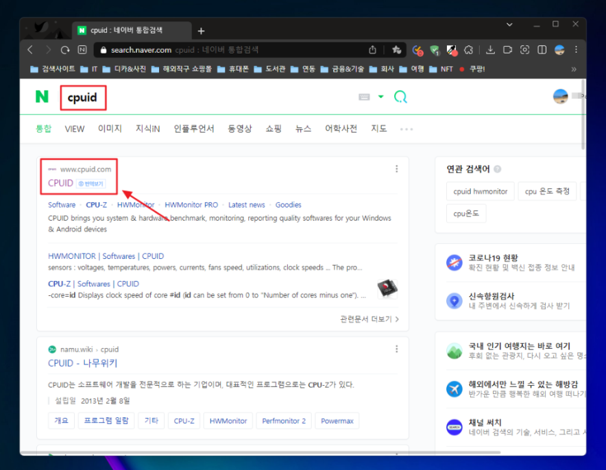Open the CPU-Z sublink
The height and width of the screenshot is (470, 606).
pyautogui.click(x=96, y=205)
